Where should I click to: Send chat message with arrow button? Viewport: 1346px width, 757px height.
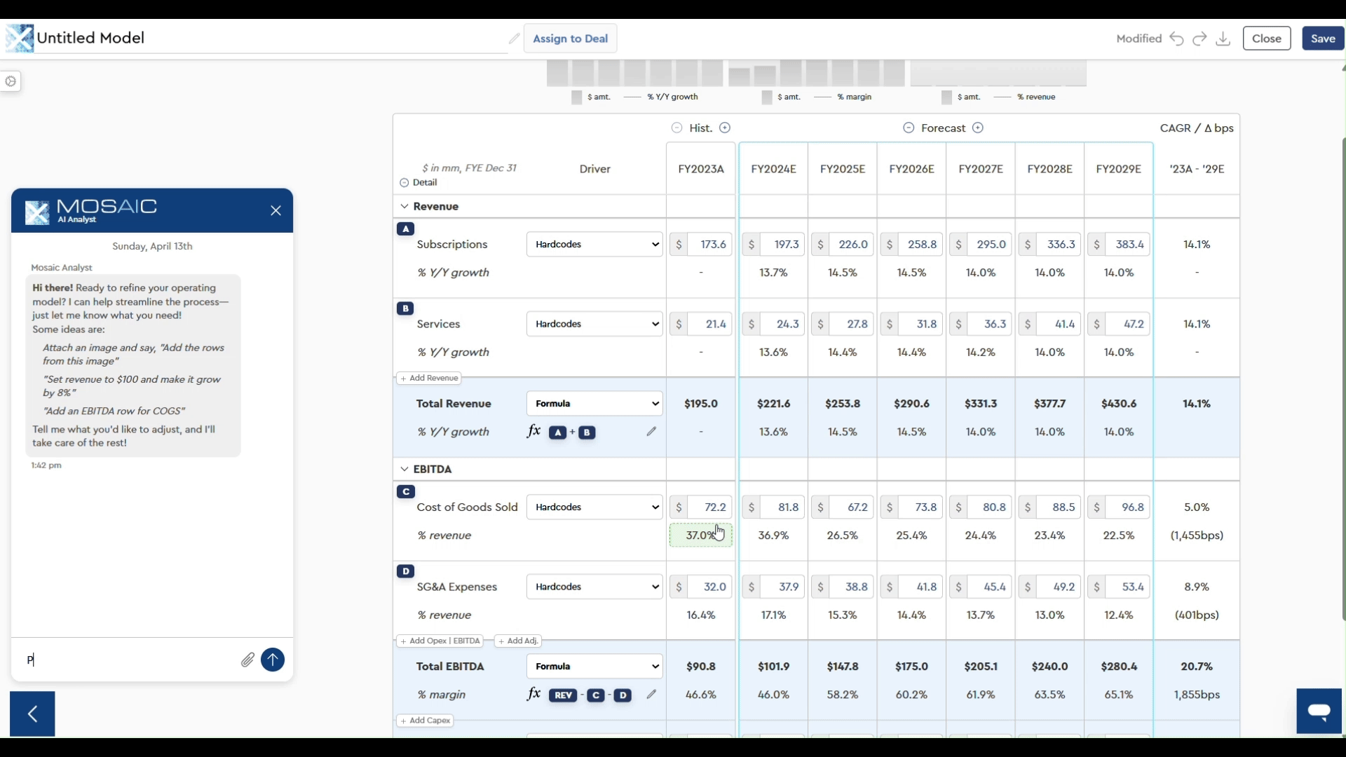[273, 660]
